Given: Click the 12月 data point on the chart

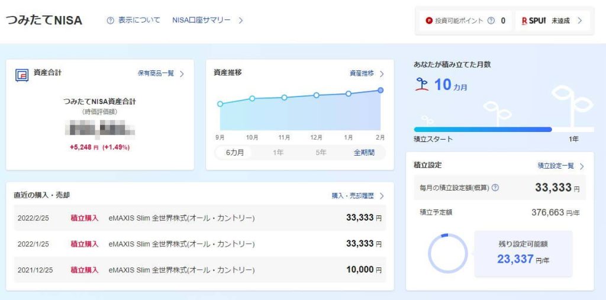Looking at the screenshot, I should coord(317,95).
